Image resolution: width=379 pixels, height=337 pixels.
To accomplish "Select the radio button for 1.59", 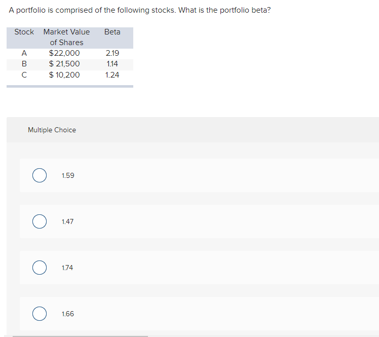I will point(40,175).
